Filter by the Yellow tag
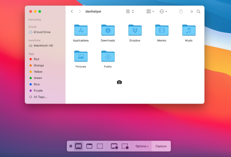 pos(36,72)
